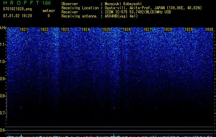Viewport: 216px width, 137px height.
Task: Select the file name 0701021820.png
Action: pyautogui.click(x=18, y=9)
